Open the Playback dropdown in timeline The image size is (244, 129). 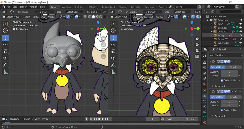click(15, 119)
